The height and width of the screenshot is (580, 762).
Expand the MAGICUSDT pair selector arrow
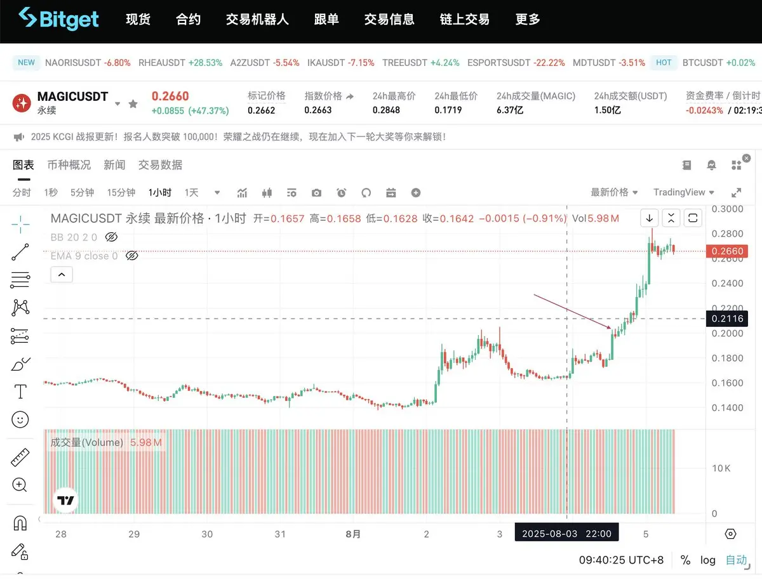[117, 104]
